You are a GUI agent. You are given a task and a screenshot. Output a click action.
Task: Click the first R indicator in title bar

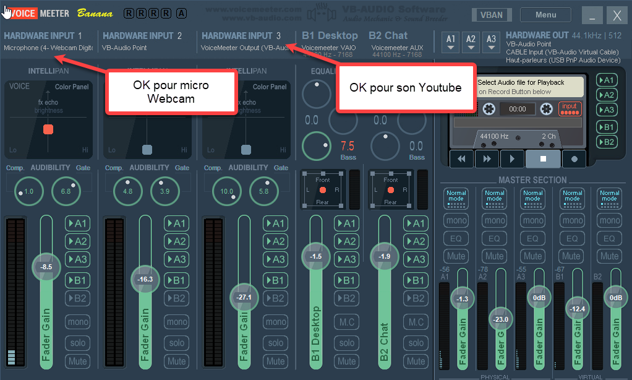coord(129,14)
